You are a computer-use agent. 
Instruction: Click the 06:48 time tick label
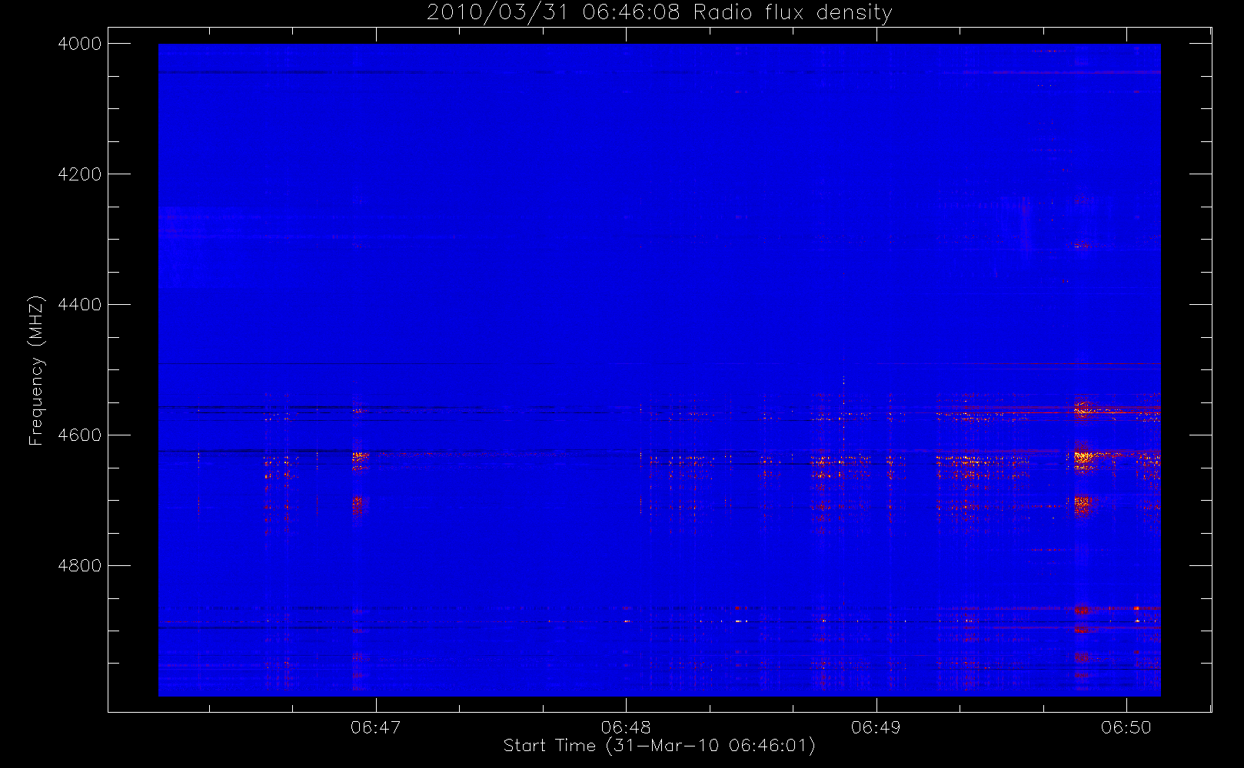(x=626, y=727)
